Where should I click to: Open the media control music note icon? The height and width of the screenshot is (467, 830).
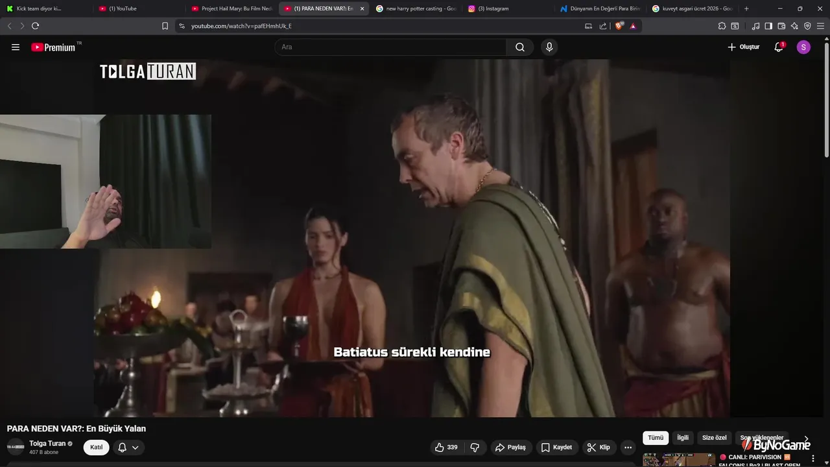[x=755, y=26]
